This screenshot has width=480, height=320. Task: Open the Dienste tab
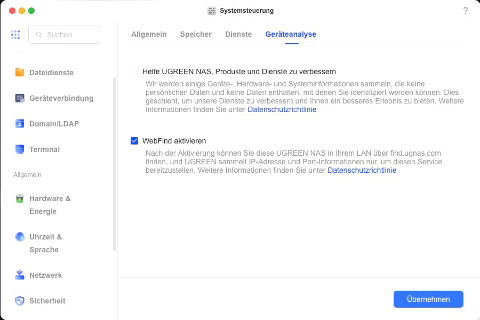tap(238, 34)
